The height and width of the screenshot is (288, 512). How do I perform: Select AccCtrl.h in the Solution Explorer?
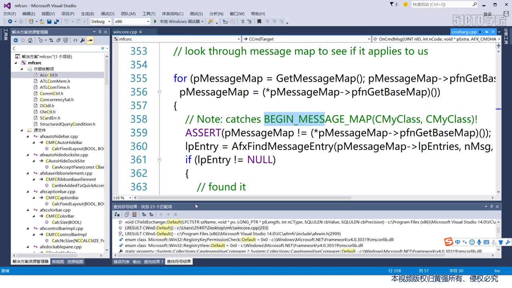click(49, 75)
